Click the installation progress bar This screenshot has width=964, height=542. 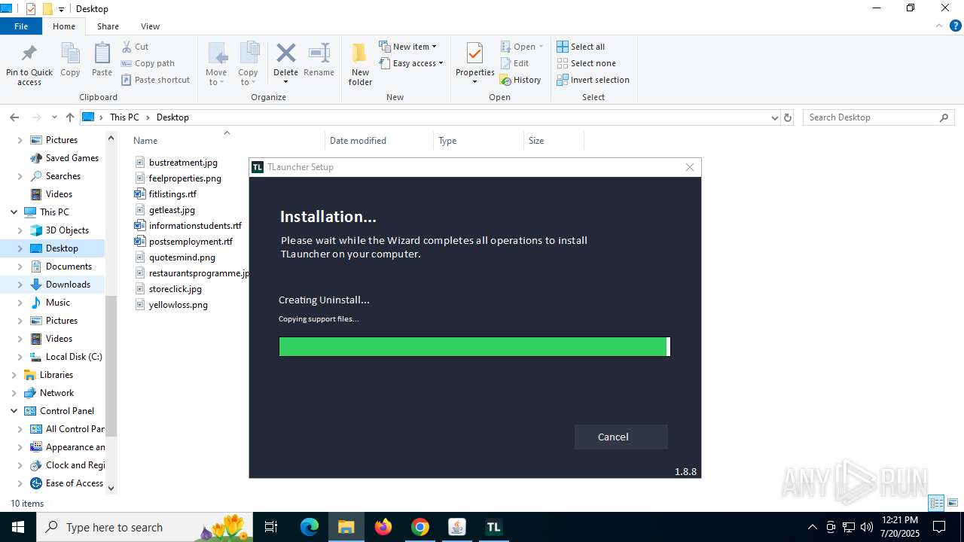[474, 346]
